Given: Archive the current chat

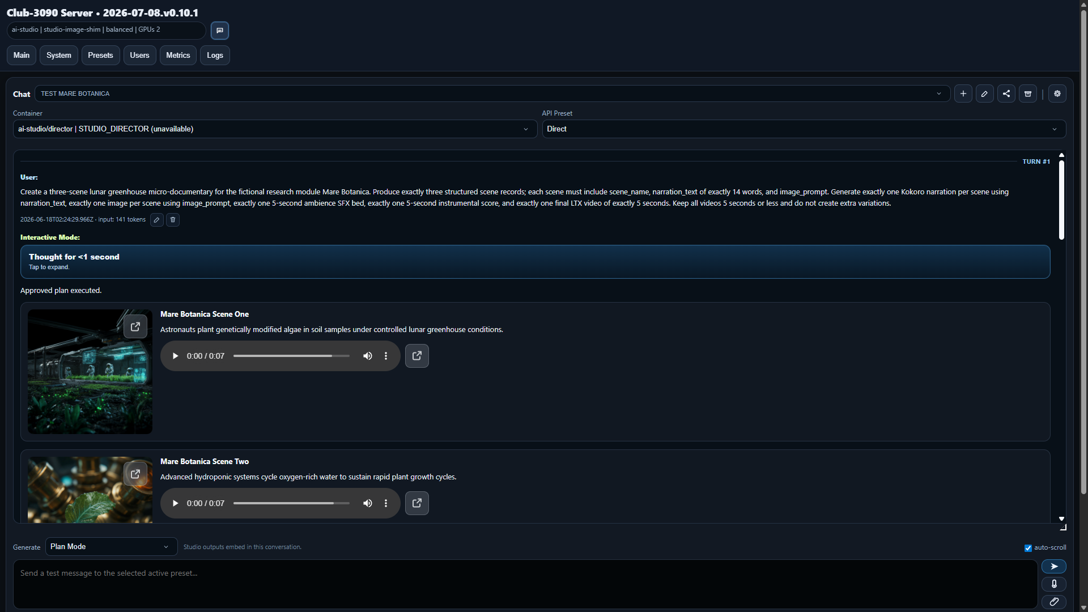Looking at the screenshot, I should (x=1027, y=93).
